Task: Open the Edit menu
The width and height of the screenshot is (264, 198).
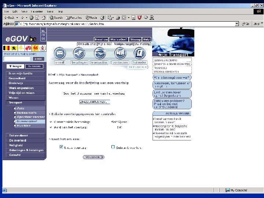Action: pos(15,11)
